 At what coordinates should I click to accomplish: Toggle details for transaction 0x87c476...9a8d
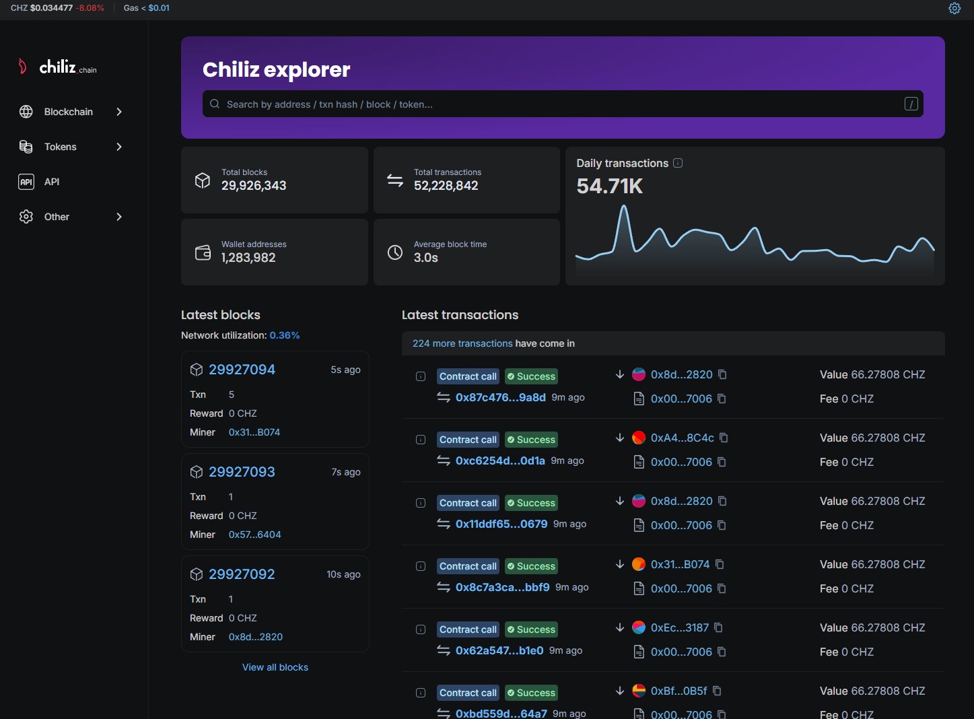[x=421, y=376]
